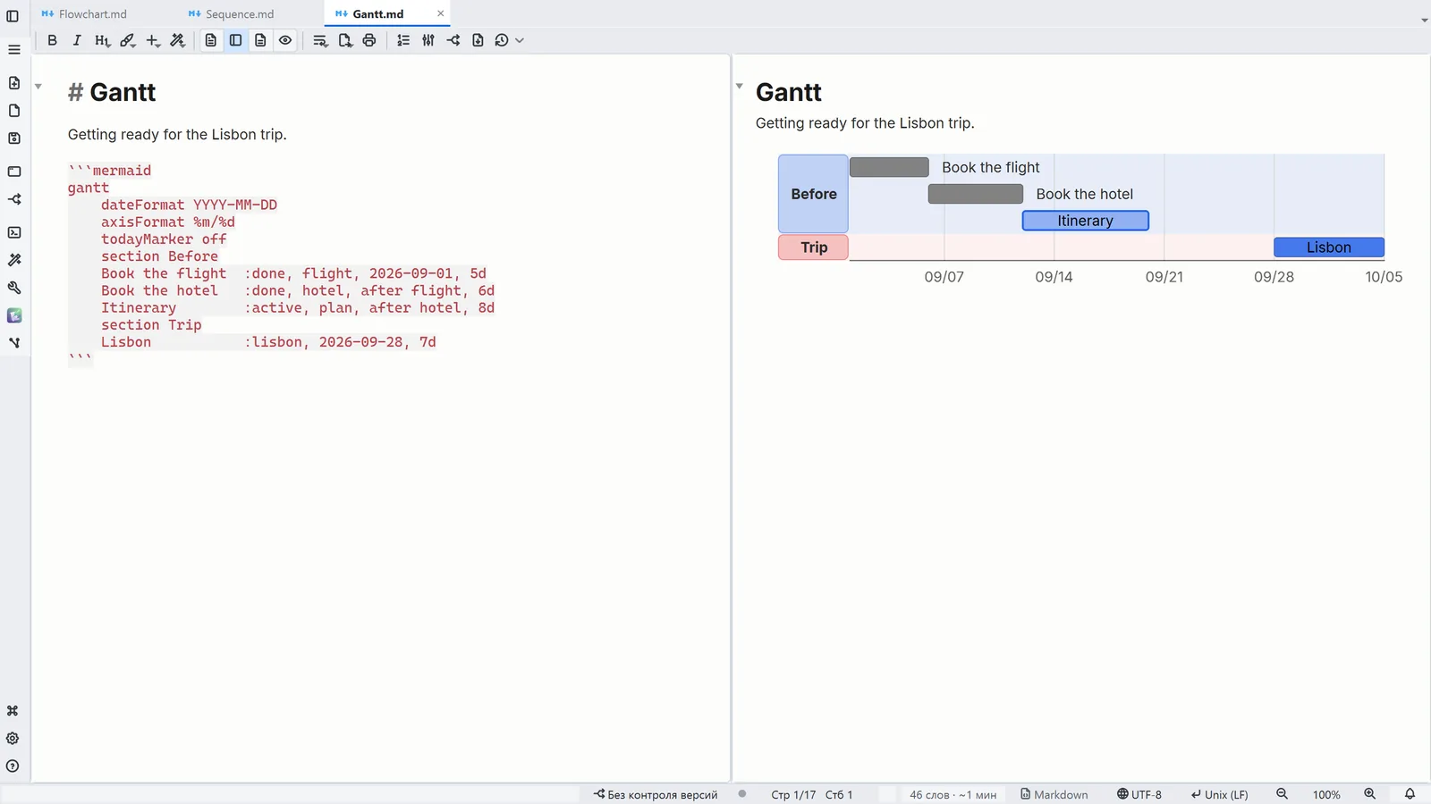The width and height of the screenshot is (1431, 804).
Task: Collapse the Gantt heading in editor
Action: pos(38,87)
